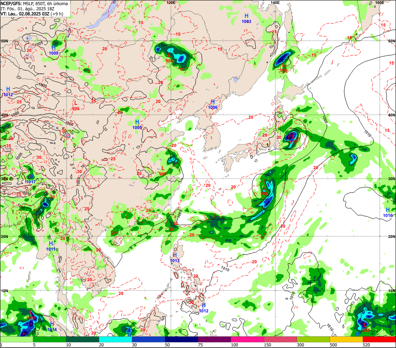
Task: Click the blue H 1005 high over China
Action: click(x=137, y=125)
